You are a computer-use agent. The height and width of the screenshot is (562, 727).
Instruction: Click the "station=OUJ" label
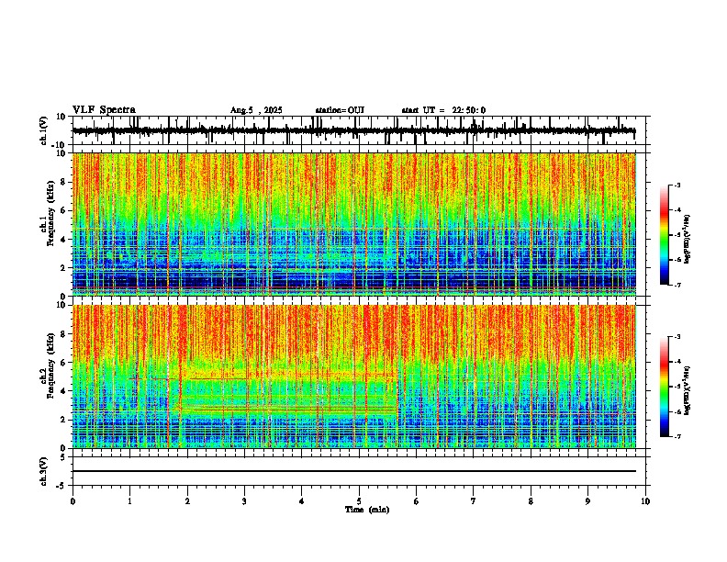point(340,110)
